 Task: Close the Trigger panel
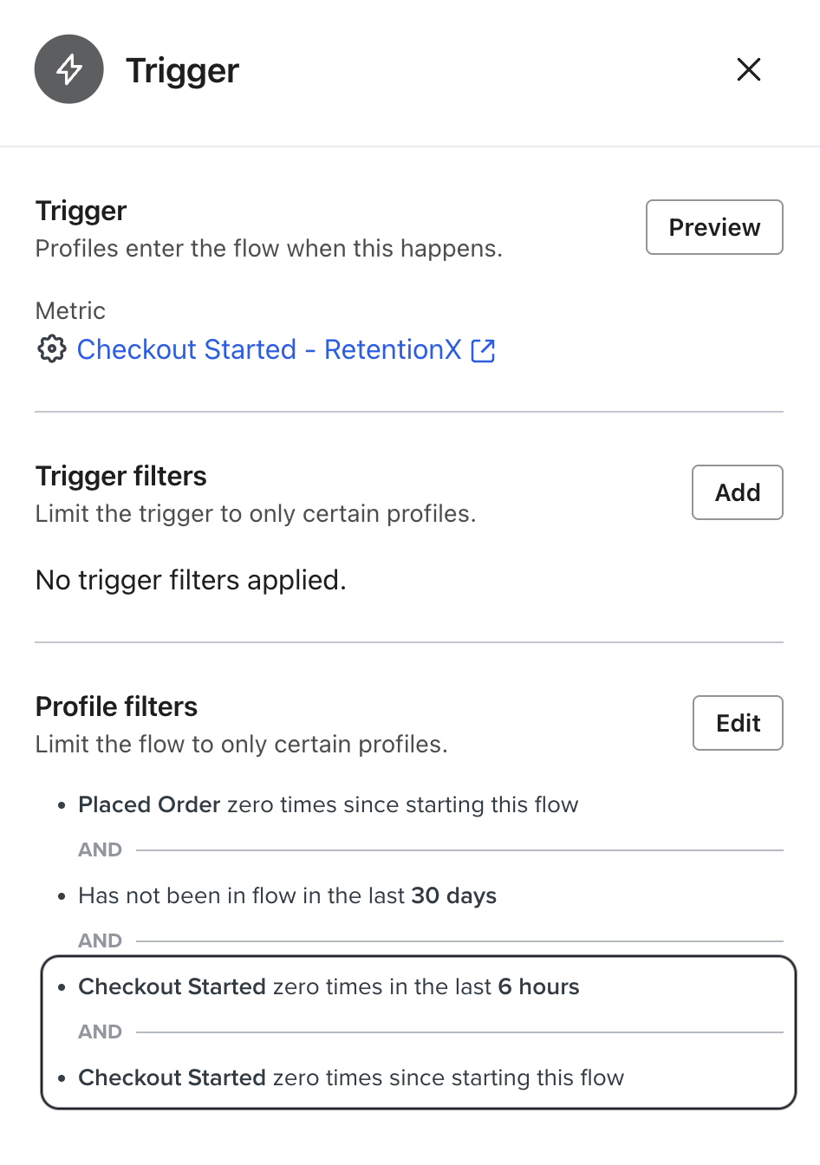(x=748, y=69)
